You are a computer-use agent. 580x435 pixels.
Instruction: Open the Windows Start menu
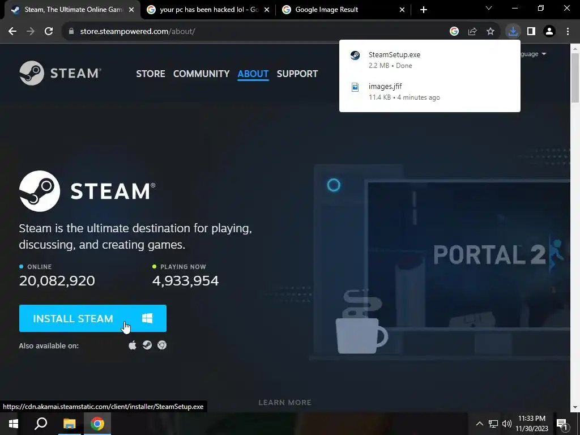tap(14, 424)
